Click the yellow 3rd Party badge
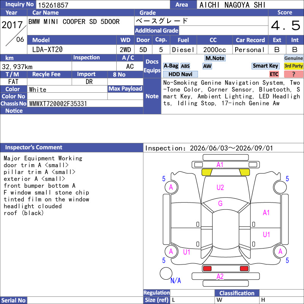This screenshot has width=304, height=304. coord(293,66)
